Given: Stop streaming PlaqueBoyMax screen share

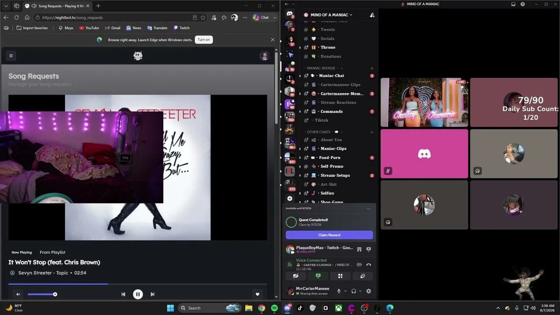Looking at the screenshot, I should [368, 249].
